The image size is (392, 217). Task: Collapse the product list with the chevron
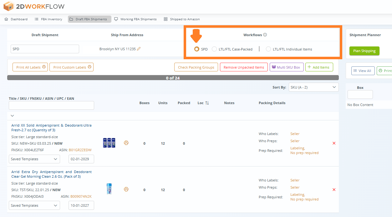[x=12, y=115]
